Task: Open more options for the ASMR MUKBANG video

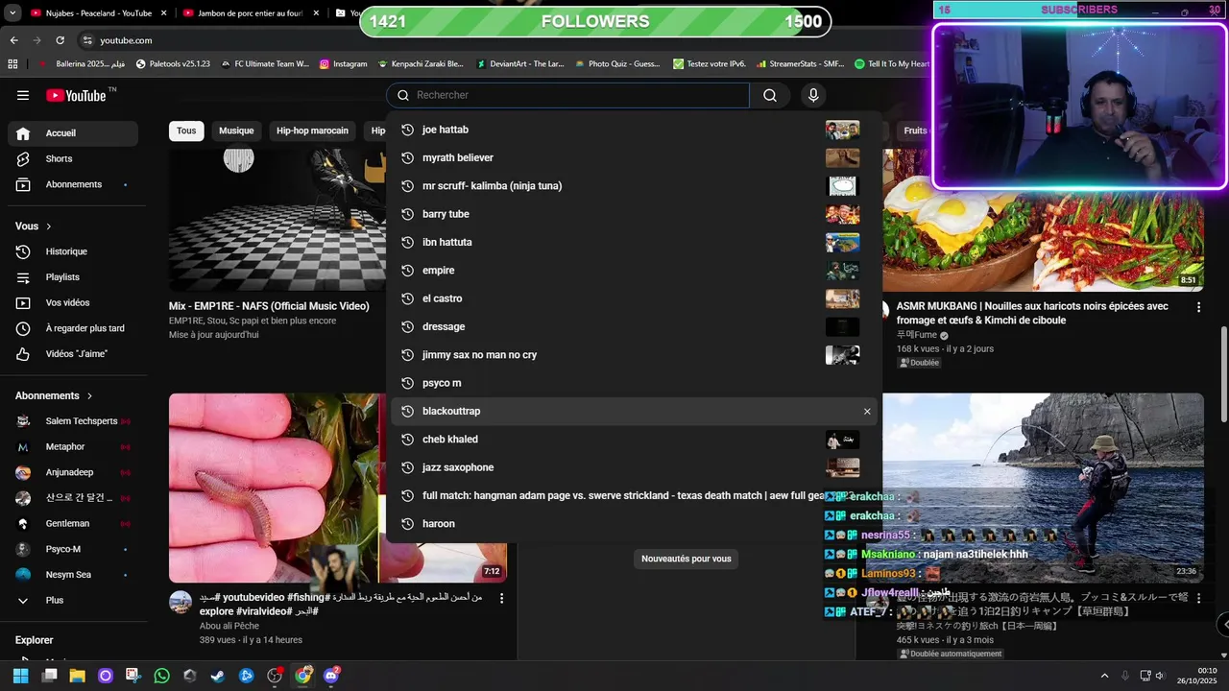Action: tap(1198, 307)
